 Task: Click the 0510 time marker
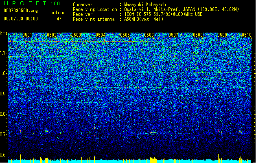[247, 35]
